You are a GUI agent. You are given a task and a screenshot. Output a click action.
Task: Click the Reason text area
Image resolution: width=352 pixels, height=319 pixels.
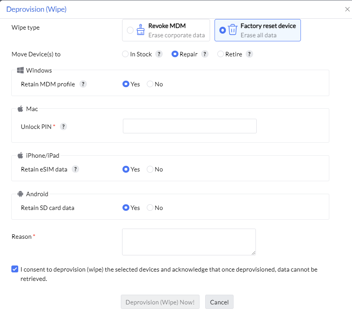(x=189, y=242)
